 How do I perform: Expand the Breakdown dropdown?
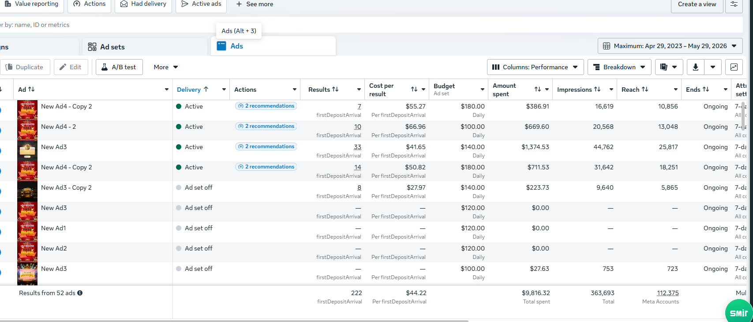(619, 67)
